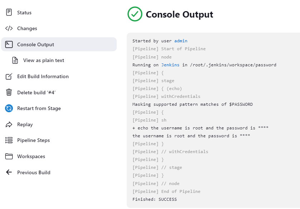Open Pipeline Steps page
Viewport: 300px width, 209px height.
[x=33, y=140]
